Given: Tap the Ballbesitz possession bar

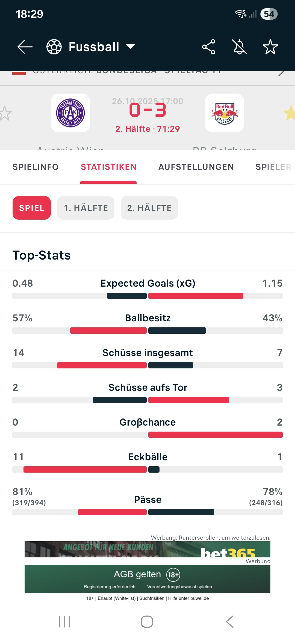Looking at the screenshot, I should click(x=147, y=330).
